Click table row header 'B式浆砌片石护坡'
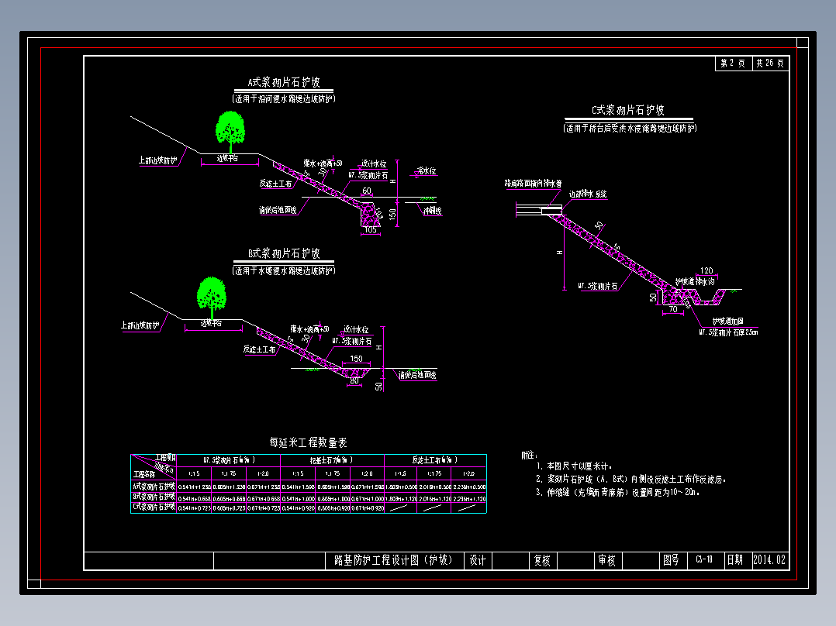 tap(154, 497)
